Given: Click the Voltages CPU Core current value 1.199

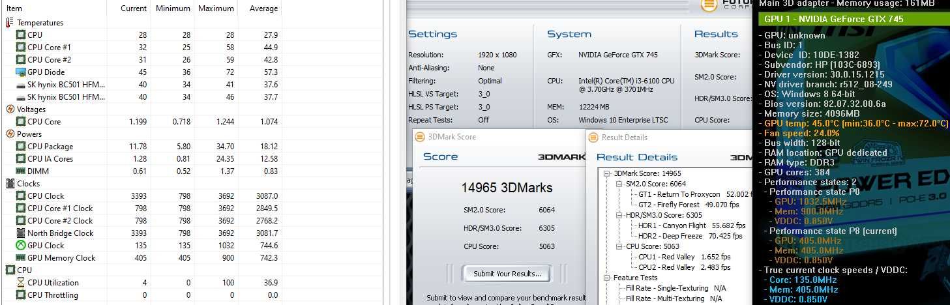Looking at the screenshot, I should pyautogui.click(x=138, y=122).
